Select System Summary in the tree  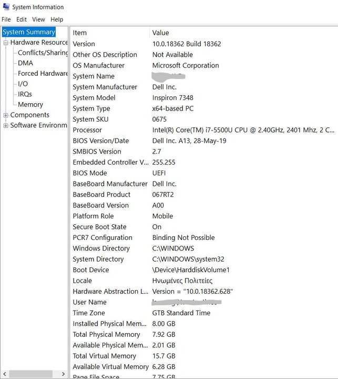28,32
